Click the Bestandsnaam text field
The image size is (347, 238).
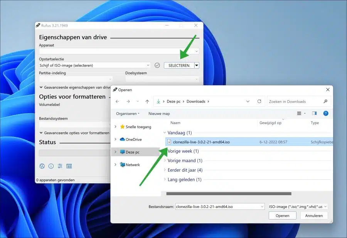pos(218,206)
